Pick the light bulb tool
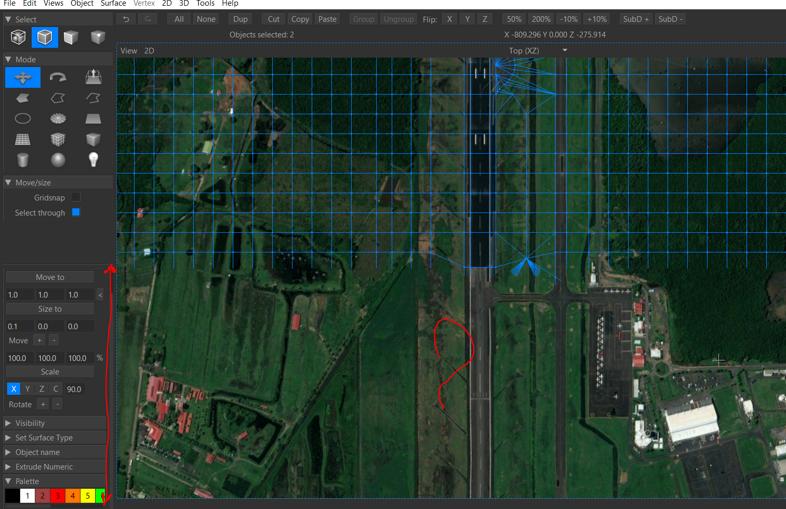 [x=93, y=160]
